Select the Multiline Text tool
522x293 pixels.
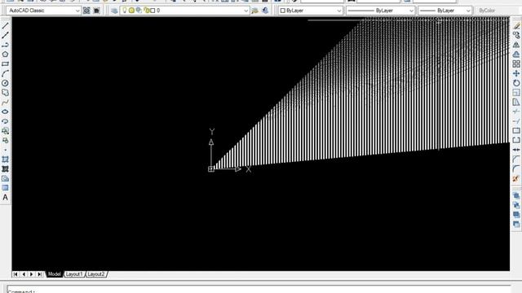(x=6, y=198)
